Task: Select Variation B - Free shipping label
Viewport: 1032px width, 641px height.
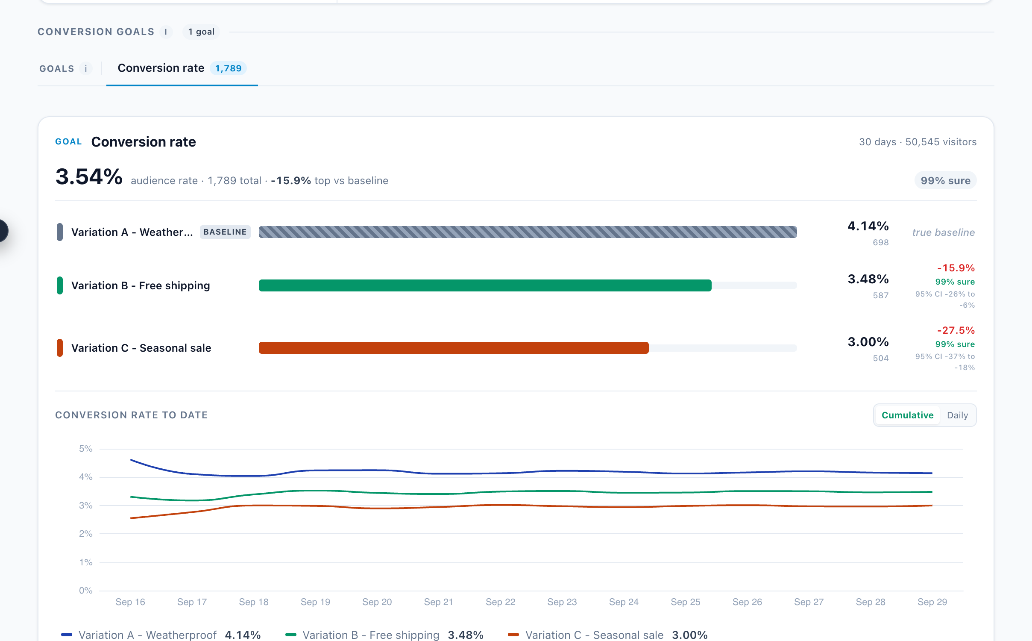Action: coord(141,285)
